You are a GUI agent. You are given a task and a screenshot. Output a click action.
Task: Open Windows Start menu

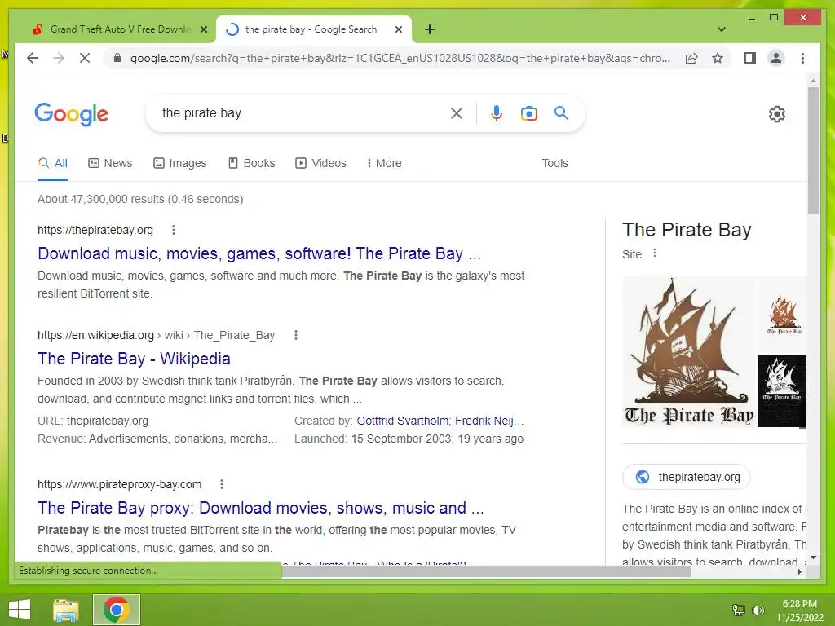[x=20, y=610]
